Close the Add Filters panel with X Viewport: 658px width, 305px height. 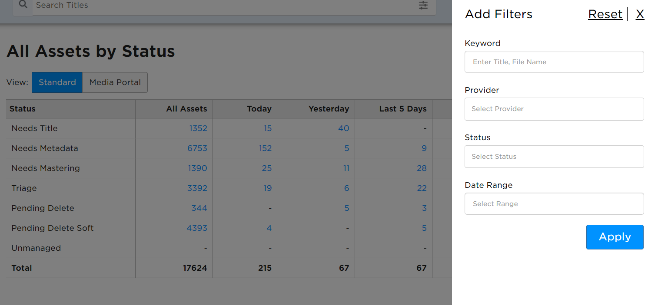[x=640, y=14]
